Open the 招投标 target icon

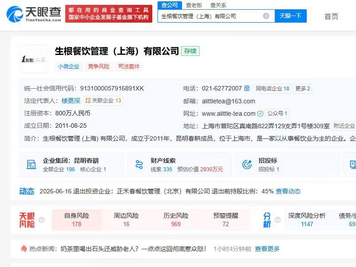(x=247, y=165)
